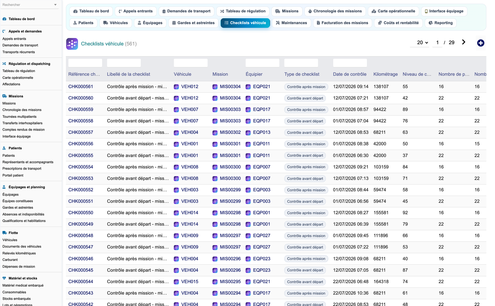This screenshot has width=495, height=306.
Task: Open vehicle VEH014 link in CHK000549 row
Action: [x=190, y=224]
